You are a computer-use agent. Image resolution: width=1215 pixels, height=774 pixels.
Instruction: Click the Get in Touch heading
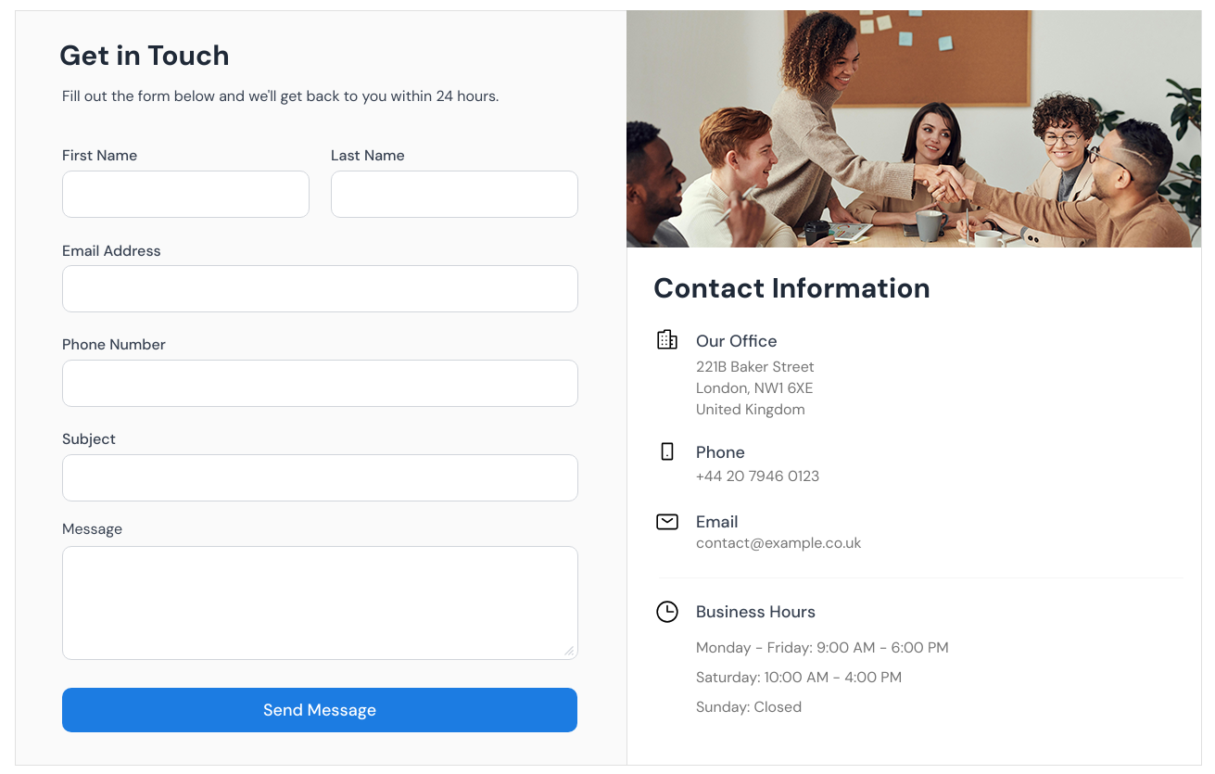145,56
